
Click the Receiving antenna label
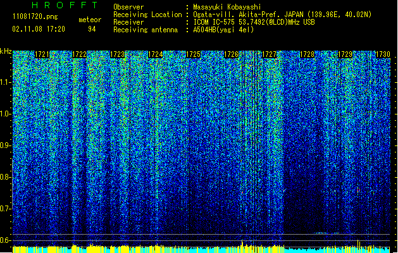click(146, 30)
